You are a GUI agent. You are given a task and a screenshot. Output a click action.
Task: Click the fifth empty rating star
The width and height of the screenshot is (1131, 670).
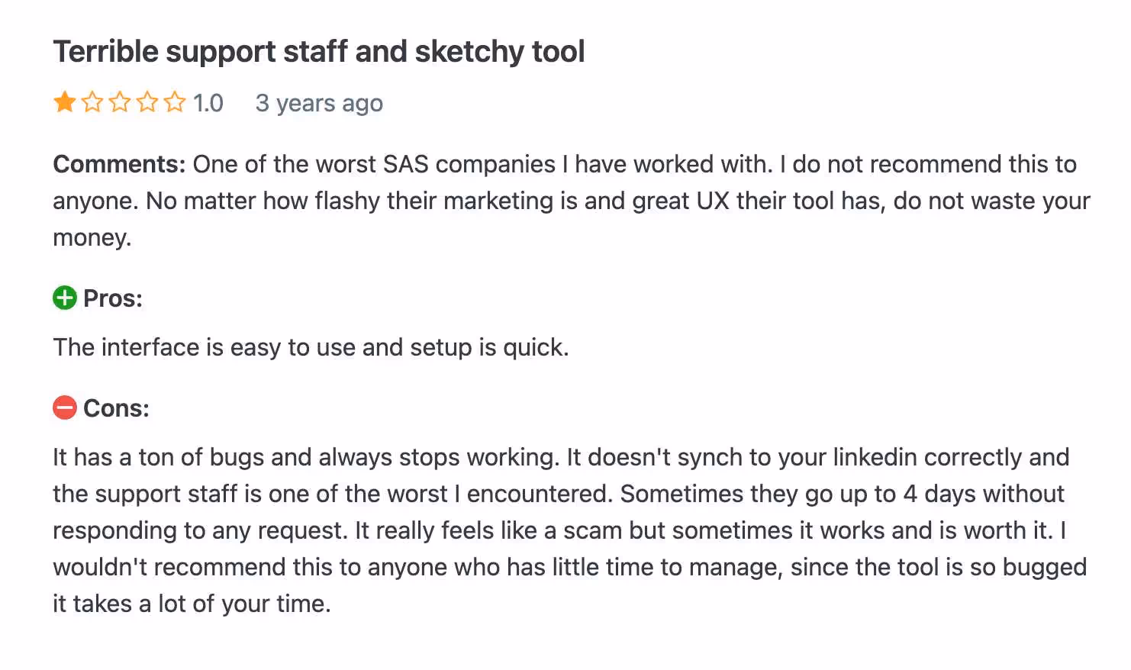pos(175,101)
